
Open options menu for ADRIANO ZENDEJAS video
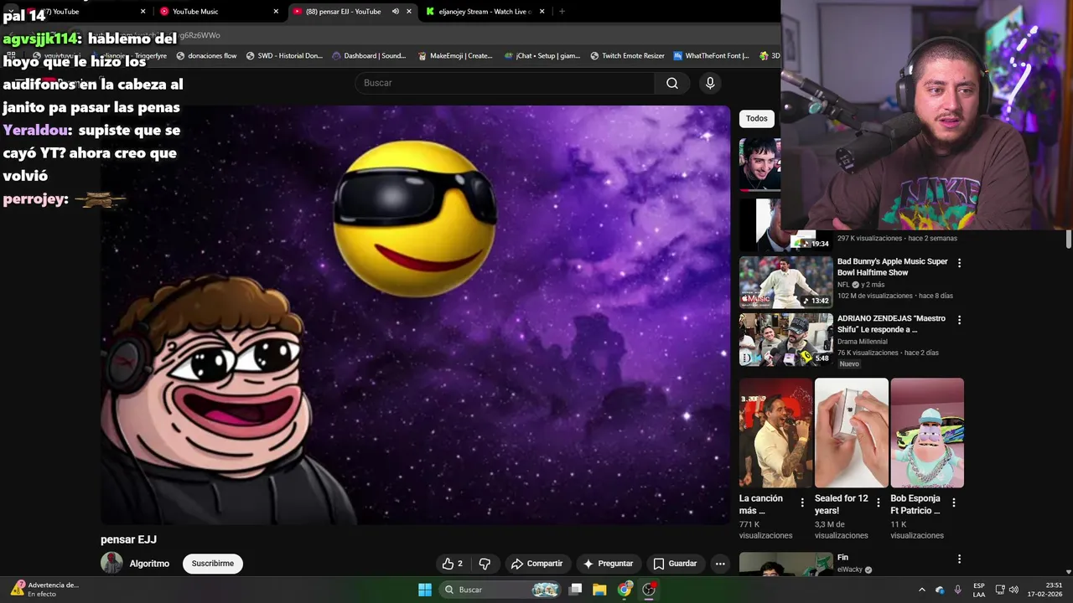959,320
